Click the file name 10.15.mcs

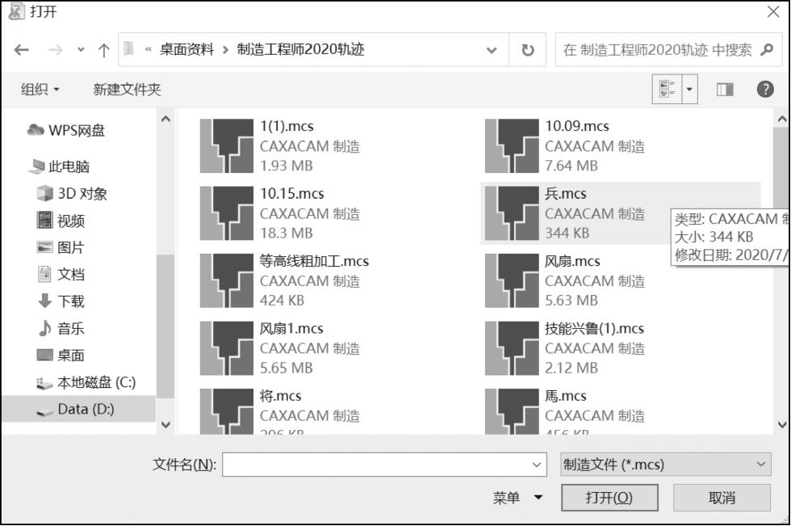coord(292,194)
